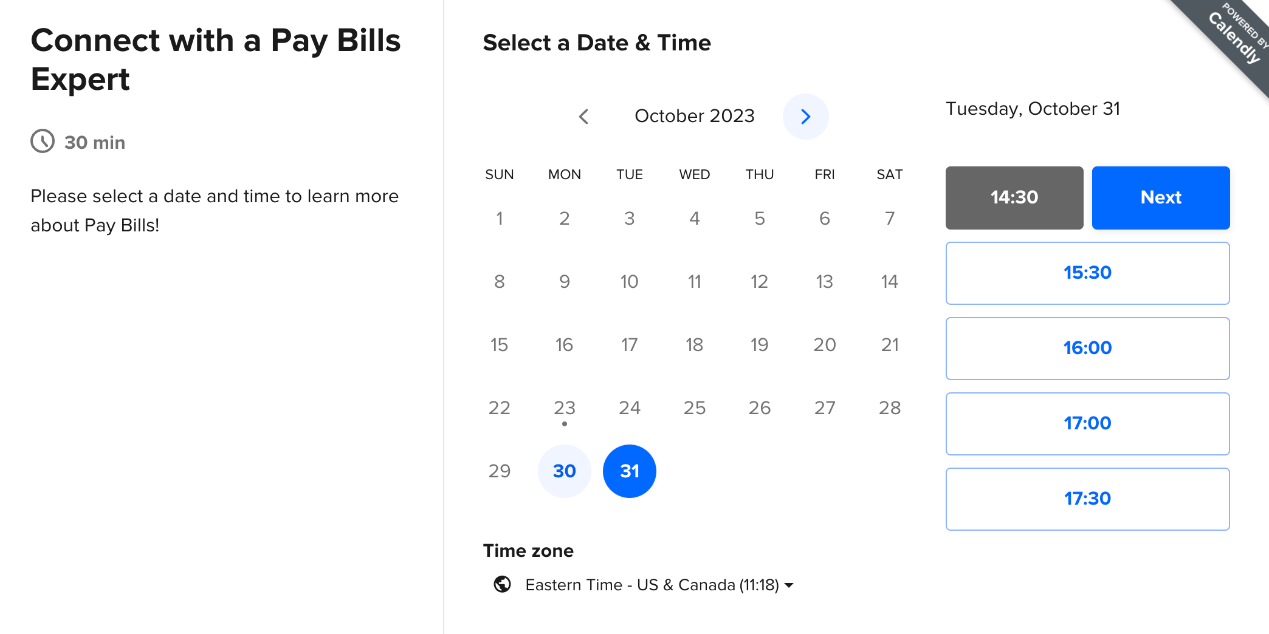Select October 24 on the calendar
This screenshot has height=634, width=1269.
click(629, 407)
